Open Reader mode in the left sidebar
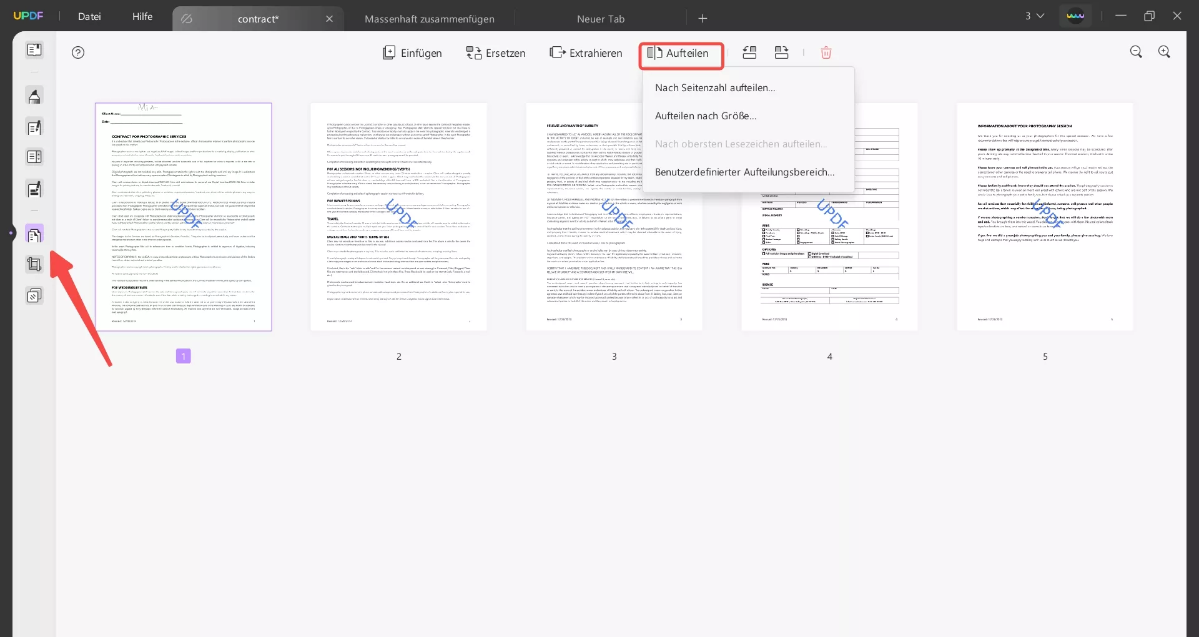1199x637 pixels. coord(34,50)
